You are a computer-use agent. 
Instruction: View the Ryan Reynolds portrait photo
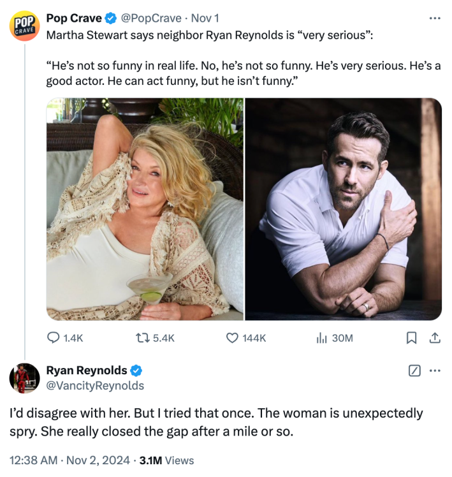pyautogui.click(x=344, y=209)
